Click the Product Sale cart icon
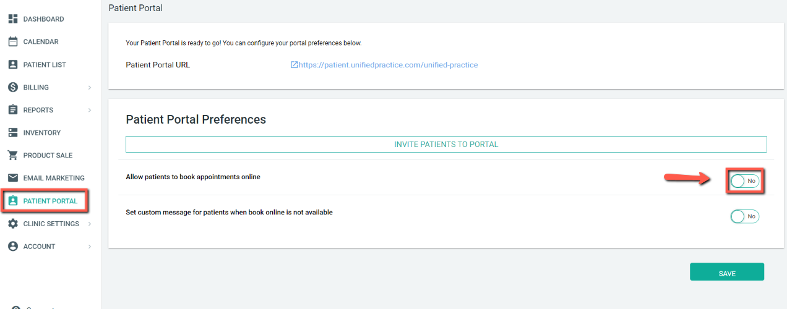The width and height of the screenshot is (787, 309). pos(12,155)
